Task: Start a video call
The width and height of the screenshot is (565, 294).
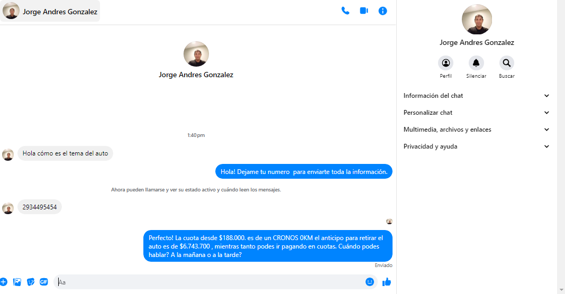Action: tap(364, 11)
